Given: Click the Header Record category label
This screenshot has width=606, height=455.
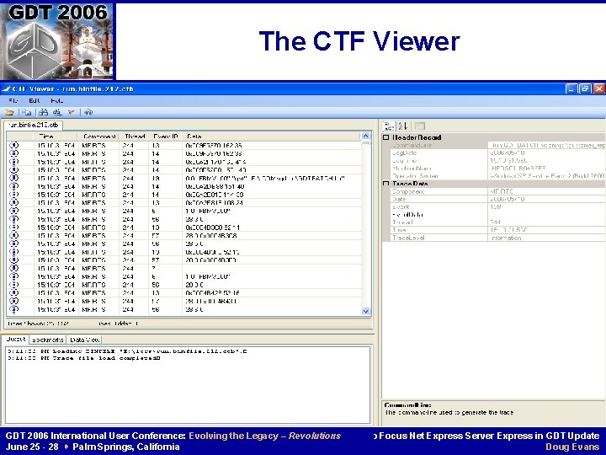Looking at the screenshot, I should pos(417,137).
